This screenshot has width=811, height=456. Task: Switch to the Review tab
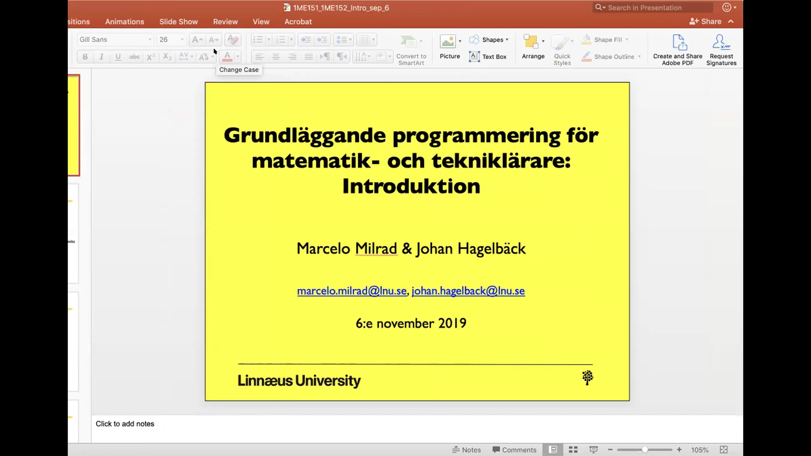pos(225,22)
